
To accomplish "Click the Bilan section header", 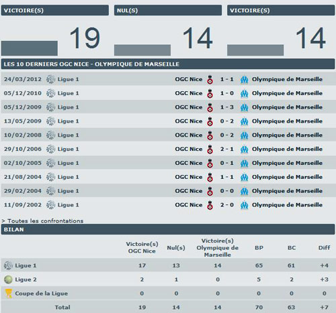I will click(168, 229).
